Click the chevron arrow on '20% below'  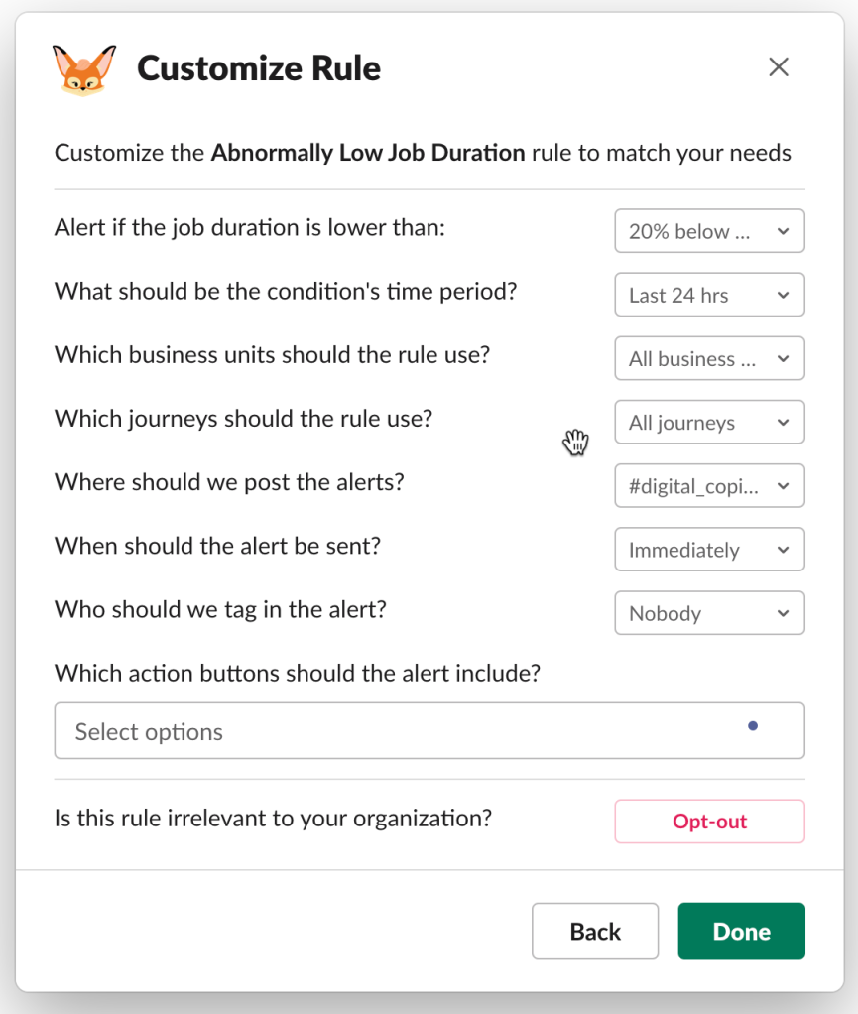(x=783, y=231)
